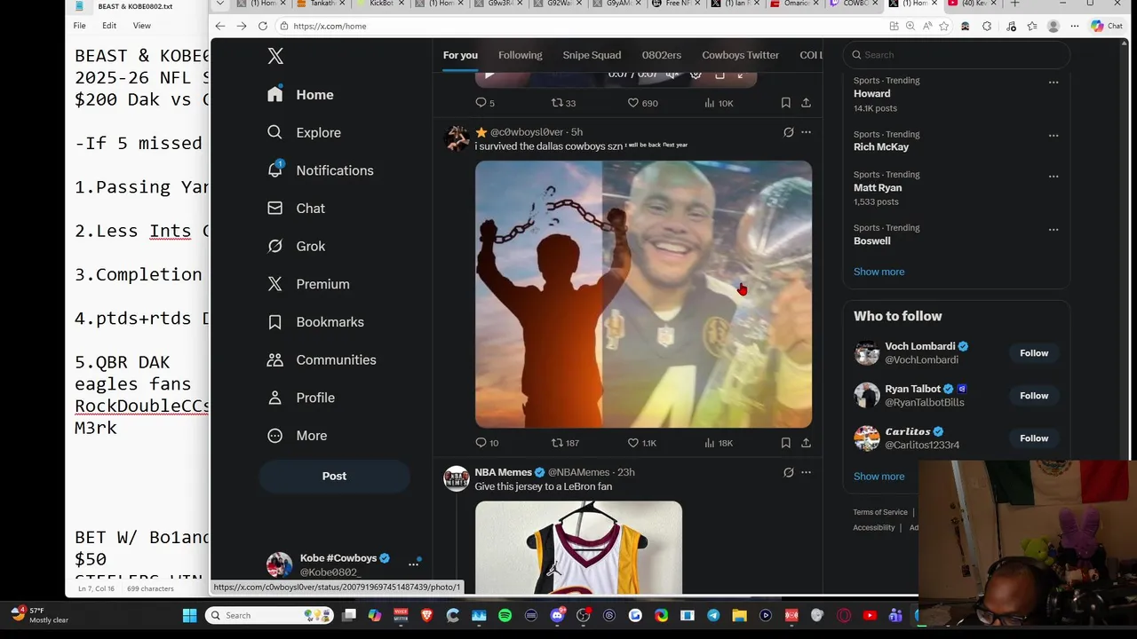Open the File menu in Notepad

click(x=79, y=26)
